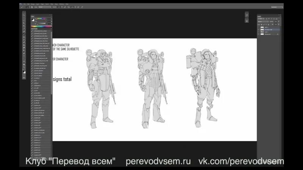This screenshot has height=170, width=303.
Task: Open the Layer menu
Action: pos(37,4)
